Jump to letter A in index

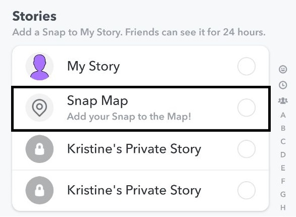(283, 115)
